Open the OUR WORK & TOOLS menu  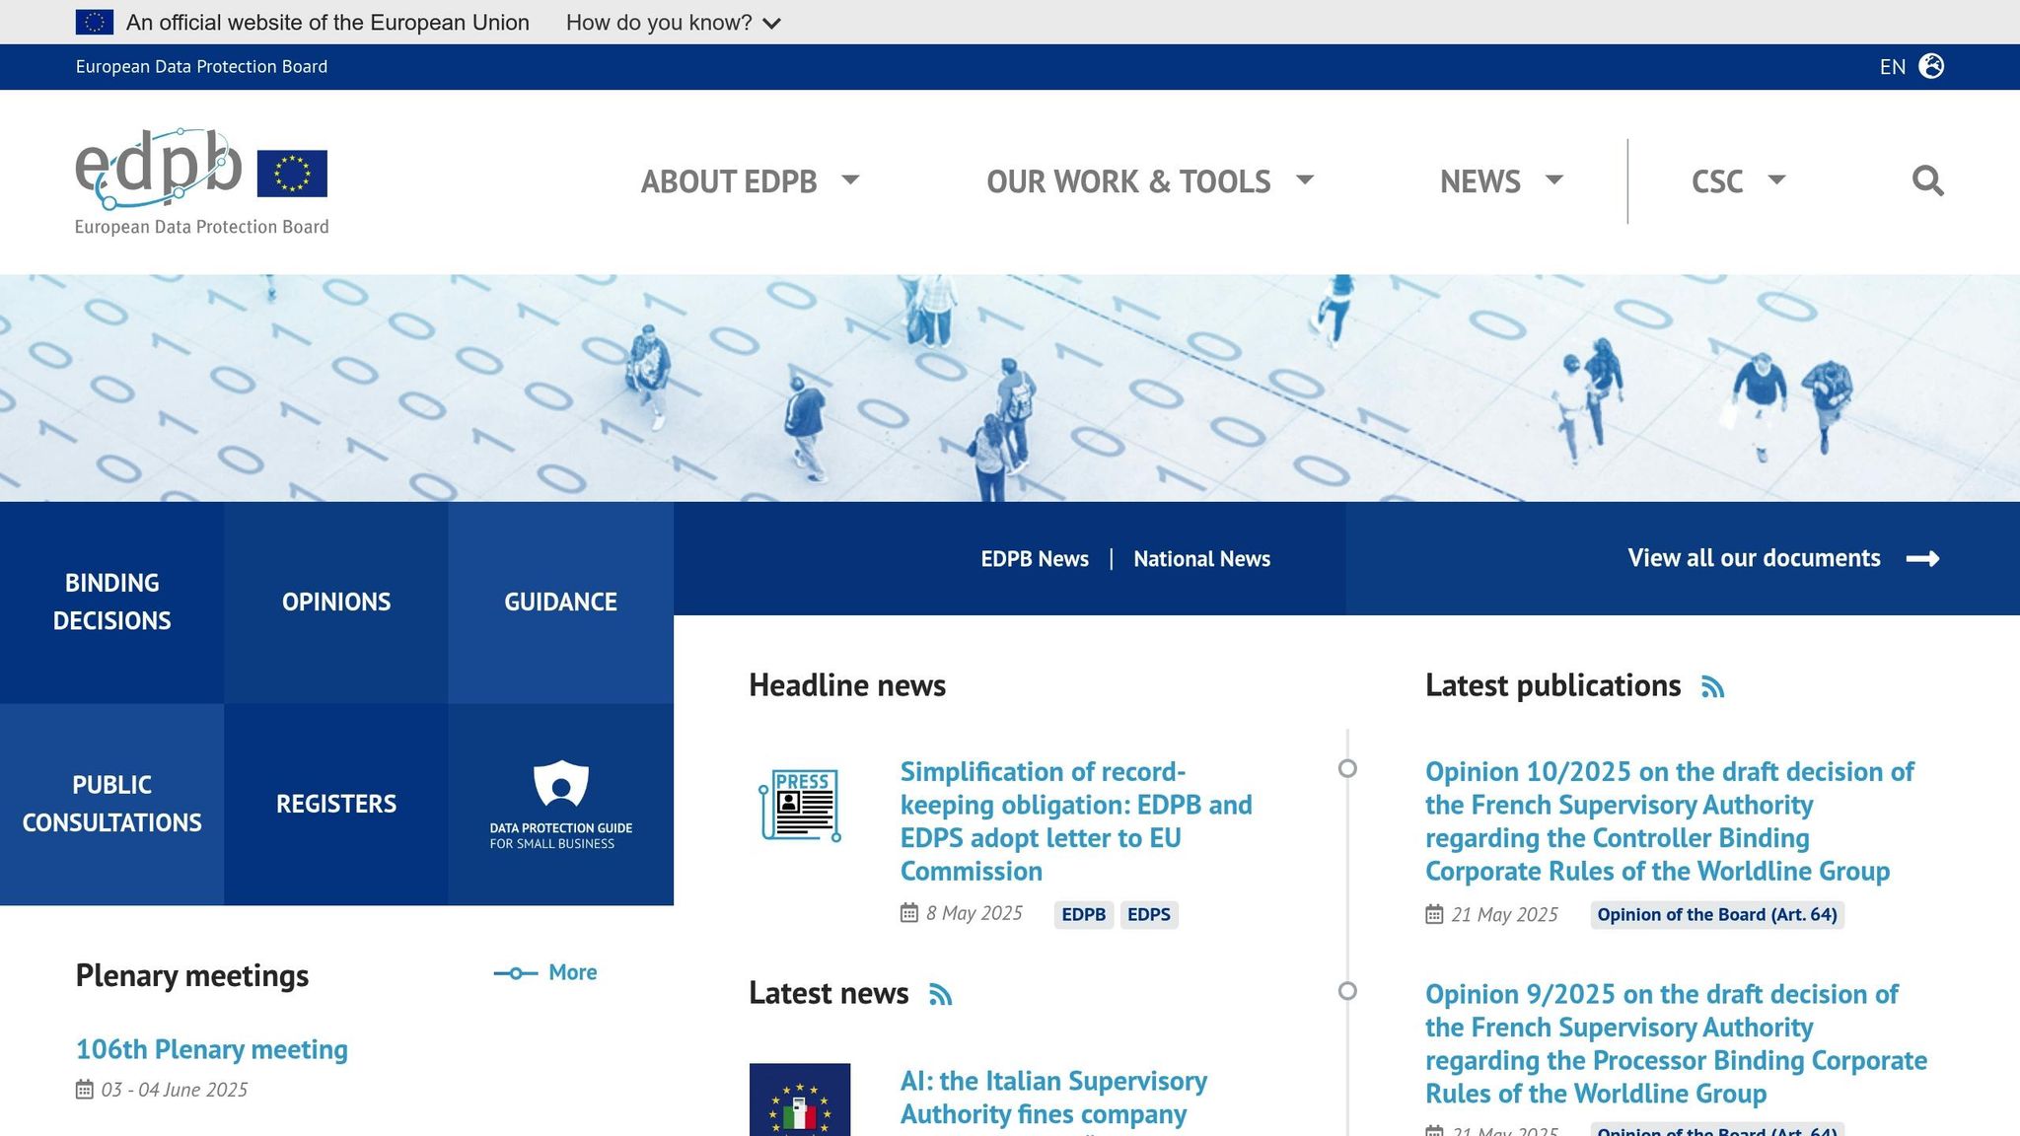(1128, 181)
